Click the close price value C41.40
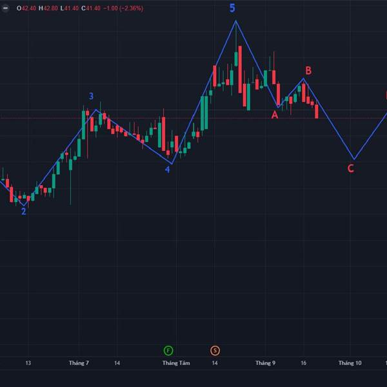Image resolution: width=387 pixels, height=387 pixels. pos(91,8)
